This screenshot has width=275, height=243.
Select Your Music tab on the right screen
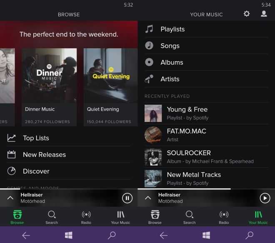click(258, 217)
